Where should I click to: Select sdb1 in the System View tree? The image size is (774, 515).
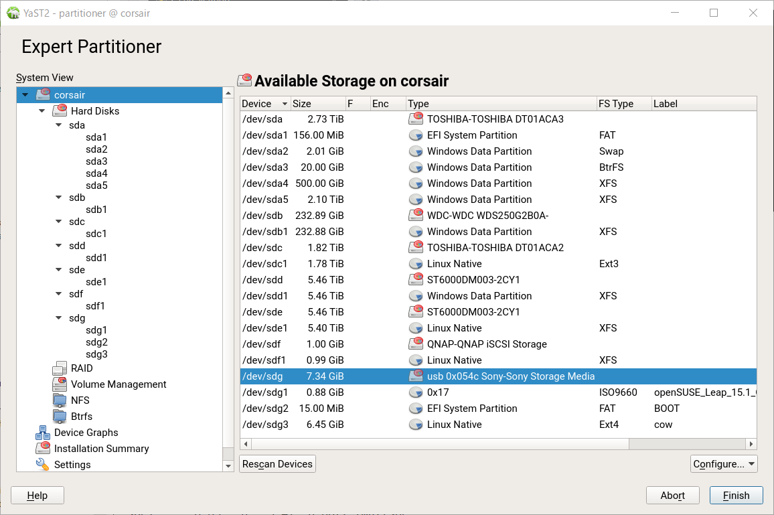[96, 210]
